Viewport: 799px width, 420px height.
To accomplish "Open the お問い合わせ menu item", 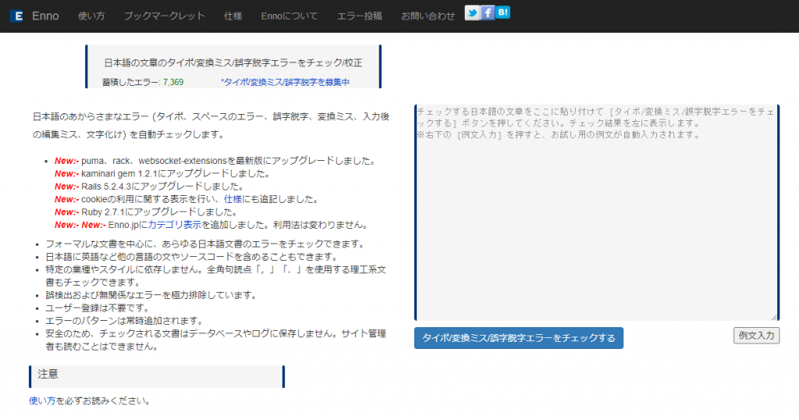I will 428,16.
